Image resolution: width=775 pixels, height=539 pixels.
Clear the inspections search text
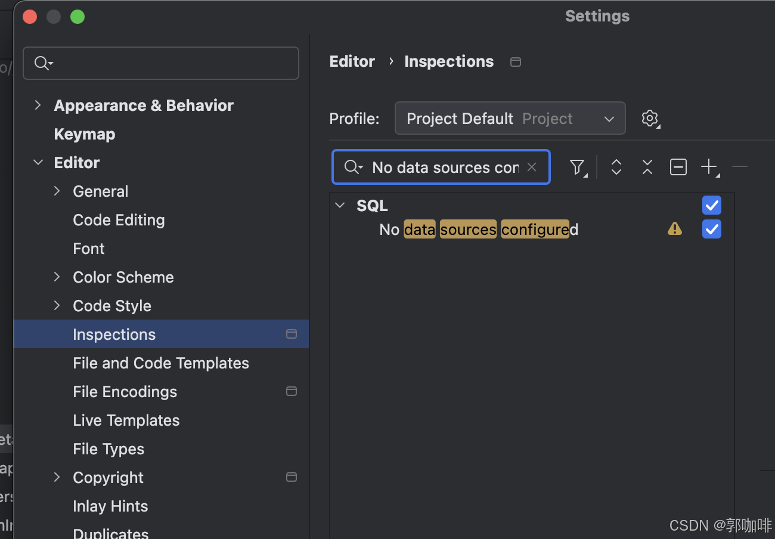pyautogui.click(x=532, y=168)
